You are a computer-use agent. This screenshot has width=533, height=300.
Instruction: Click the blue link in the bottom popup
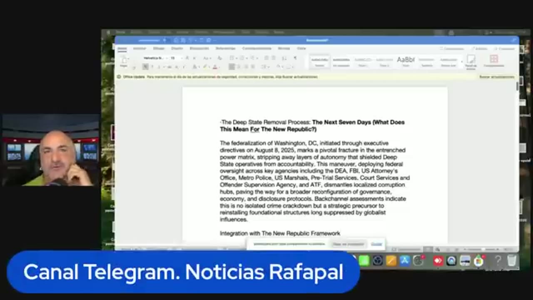click(376, 244)
